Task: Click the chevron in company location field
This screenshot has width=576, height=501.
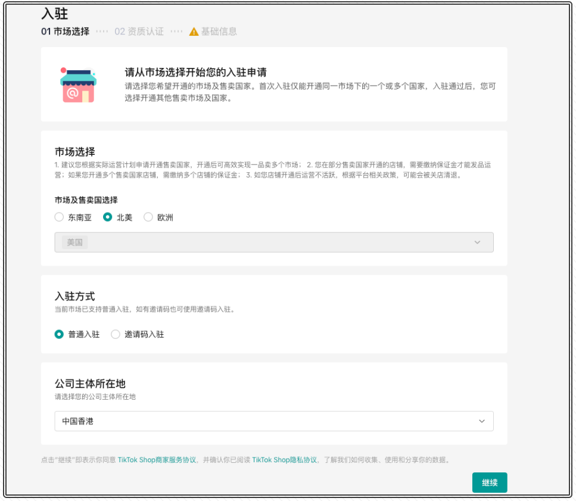Action: [481, 421]
